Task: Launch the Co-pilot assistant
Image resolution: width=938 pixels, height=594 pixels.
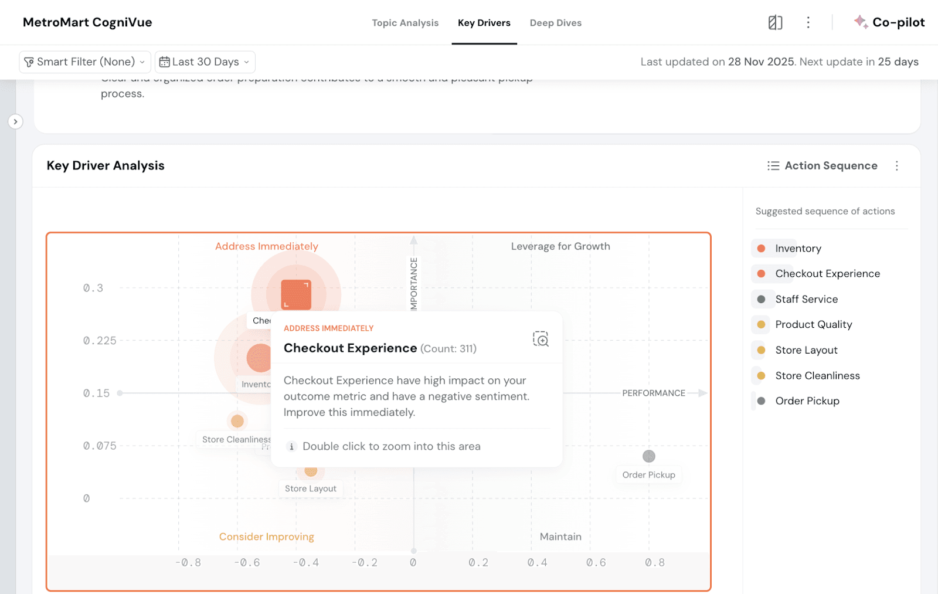Action: point(889,23)
